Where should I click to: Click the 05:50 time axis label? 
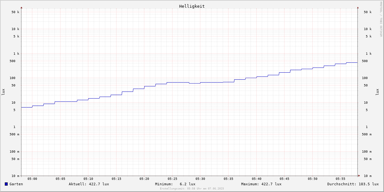pyautogui.click(x=312, y=179)
